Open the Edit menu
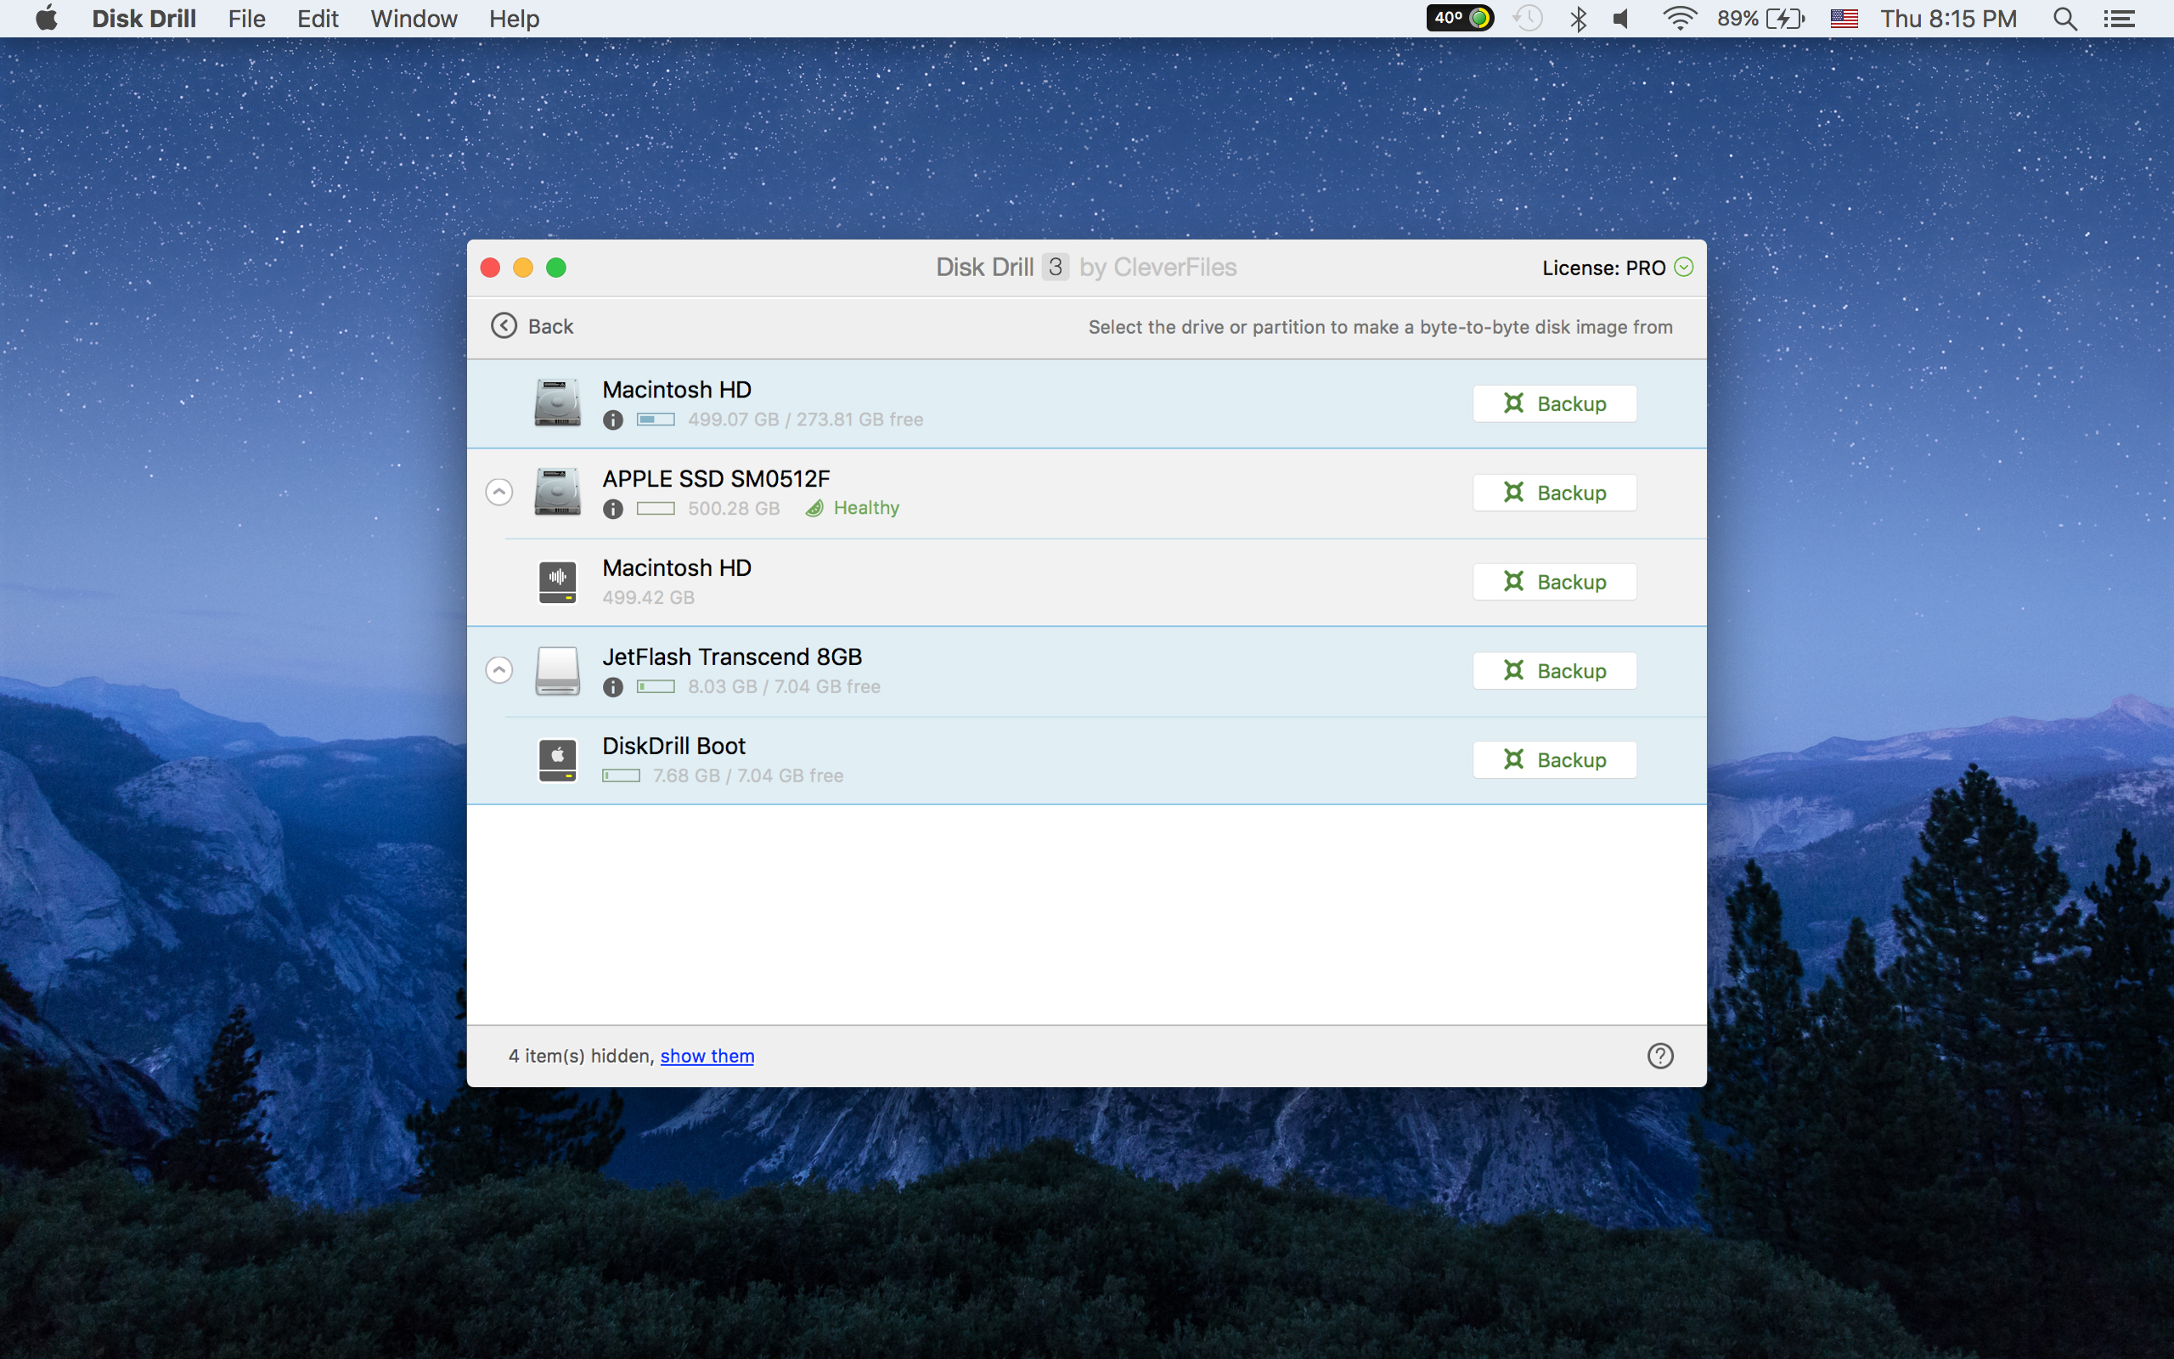 [314, 19]
